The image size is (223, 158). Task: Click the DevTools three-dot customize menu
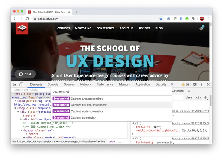click(x=201, y=84)
